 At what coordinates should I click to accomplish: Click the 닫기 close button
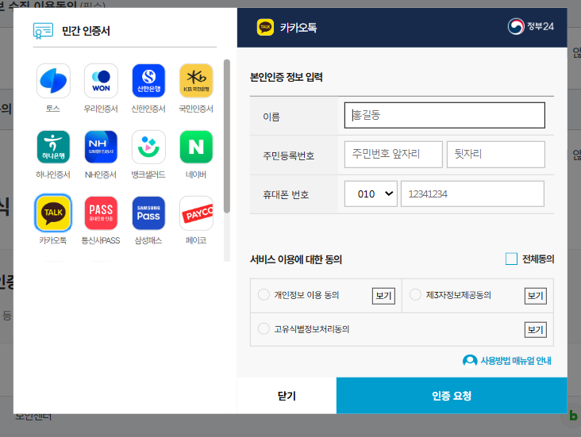click(x=287, y=396)
